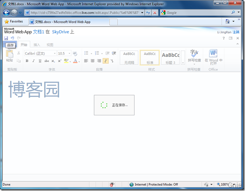Close the document with X icon

point(238,38)
